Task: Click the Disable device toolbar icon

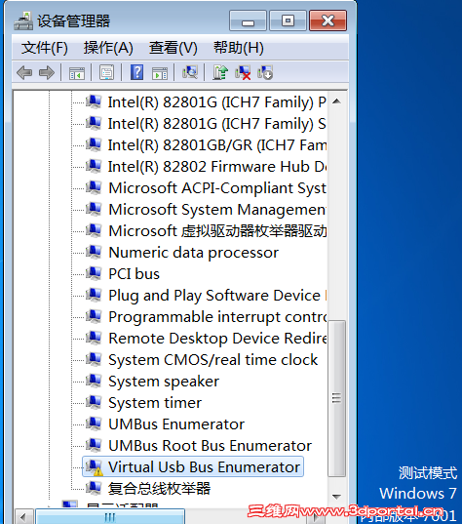Action: [x=265, y=72]
